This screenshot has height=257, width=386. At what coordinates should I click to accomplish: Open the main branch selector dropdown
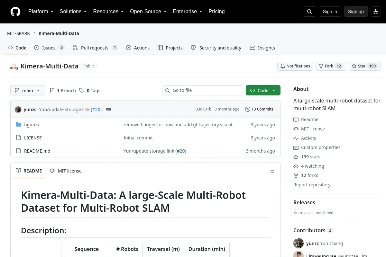[28, 90]
